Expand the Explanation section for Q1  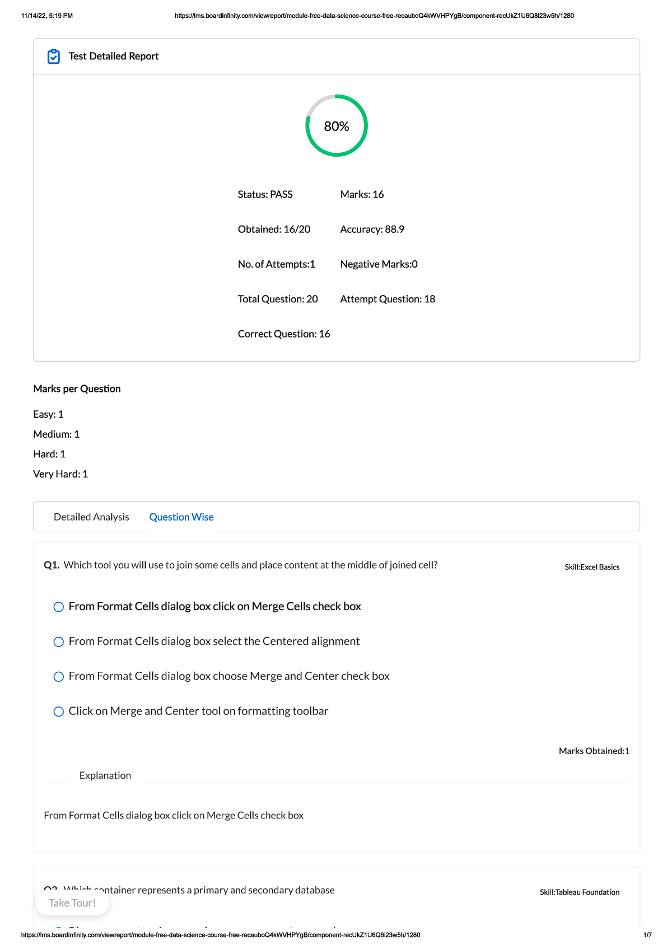pos(105,775)
